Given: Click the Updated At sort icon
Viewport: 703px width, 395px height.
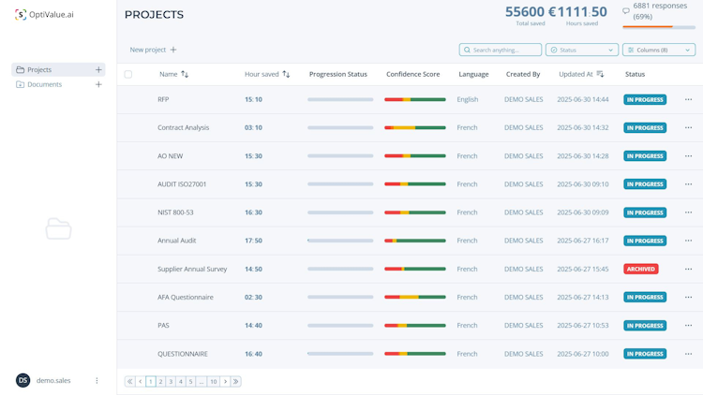Looking at the screenshot, I should point(600,74).
